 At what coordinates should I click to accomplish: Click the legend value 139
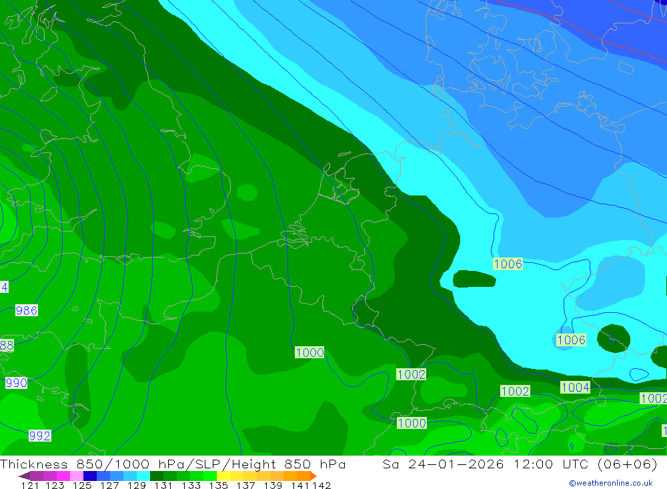pyautogui.click(x=273, y=485)
